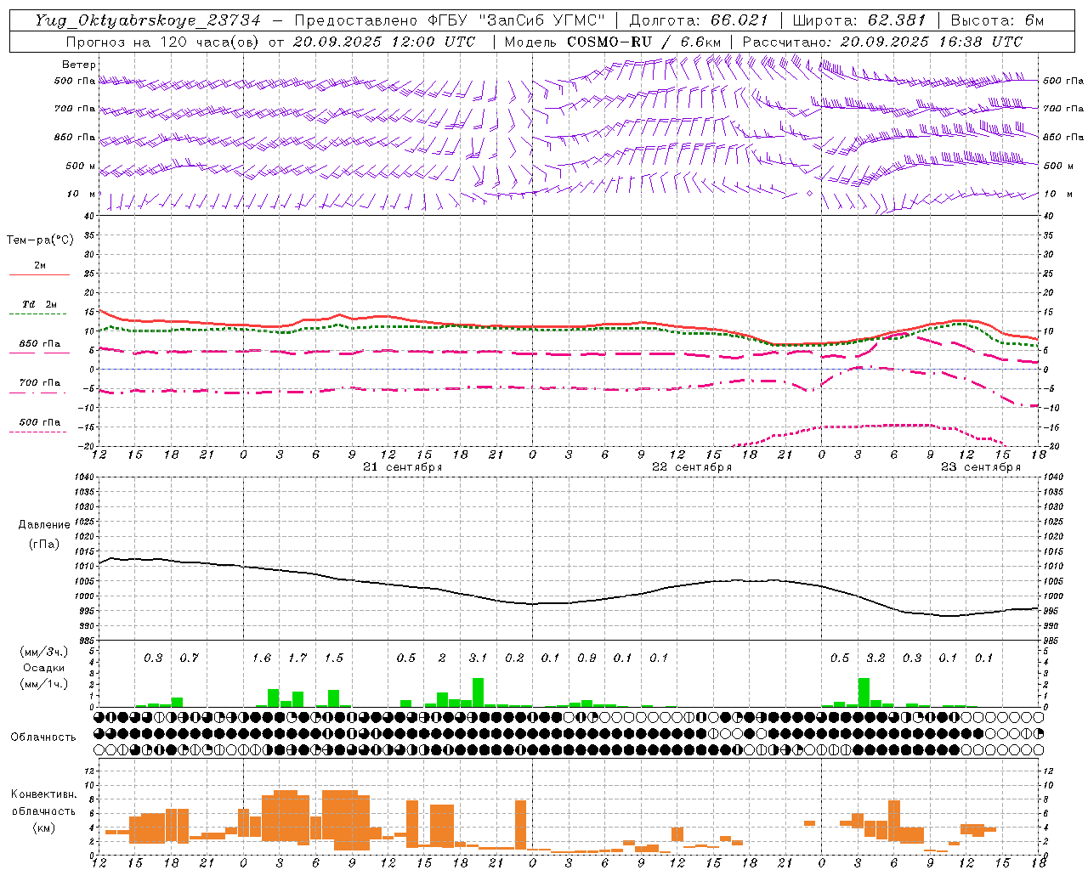The width and height of the screenshot is (1088, 870).
Task: Click the forecast start 20.09.2025 12:00 UTC
Action: 384,42
